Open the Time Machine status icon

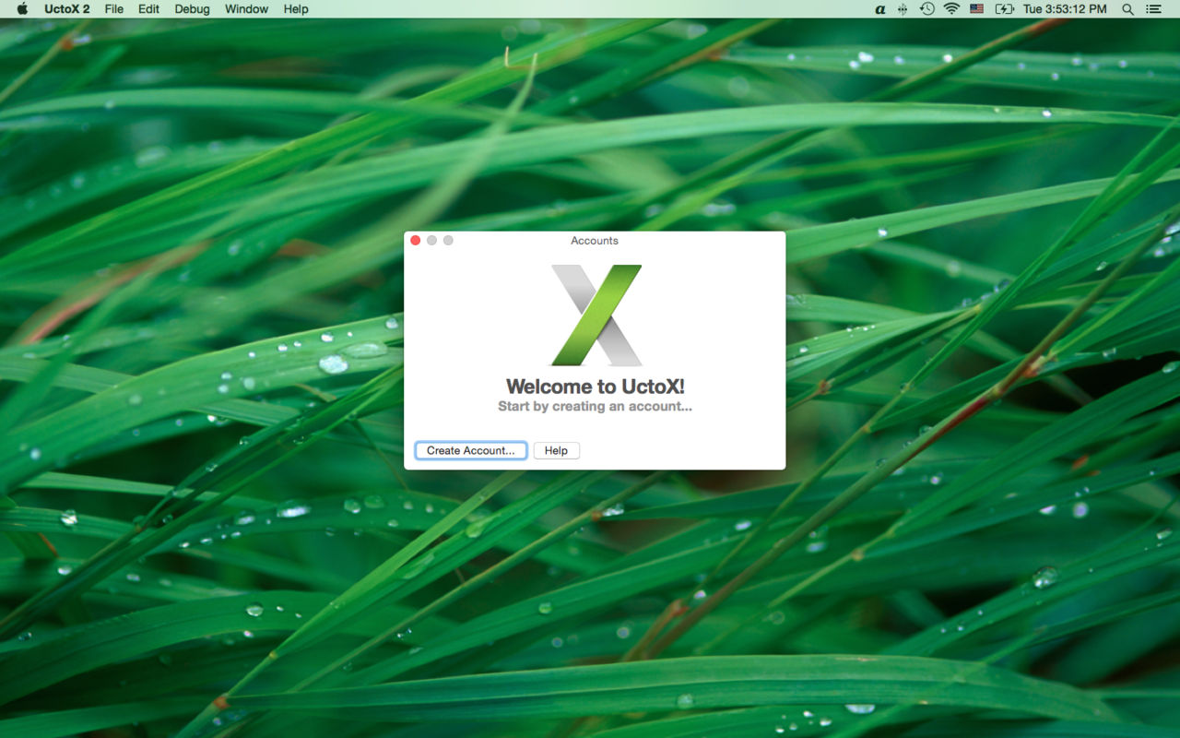point(926,9)
